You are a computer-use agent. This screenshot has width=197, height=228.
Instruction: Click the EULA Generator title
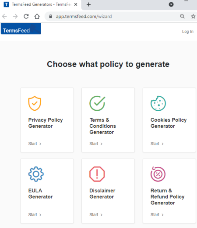point(40,193)
